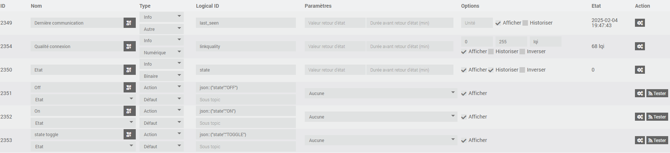Open icon picker for Etat command name
670x153 pixels.
click(129, 70)
